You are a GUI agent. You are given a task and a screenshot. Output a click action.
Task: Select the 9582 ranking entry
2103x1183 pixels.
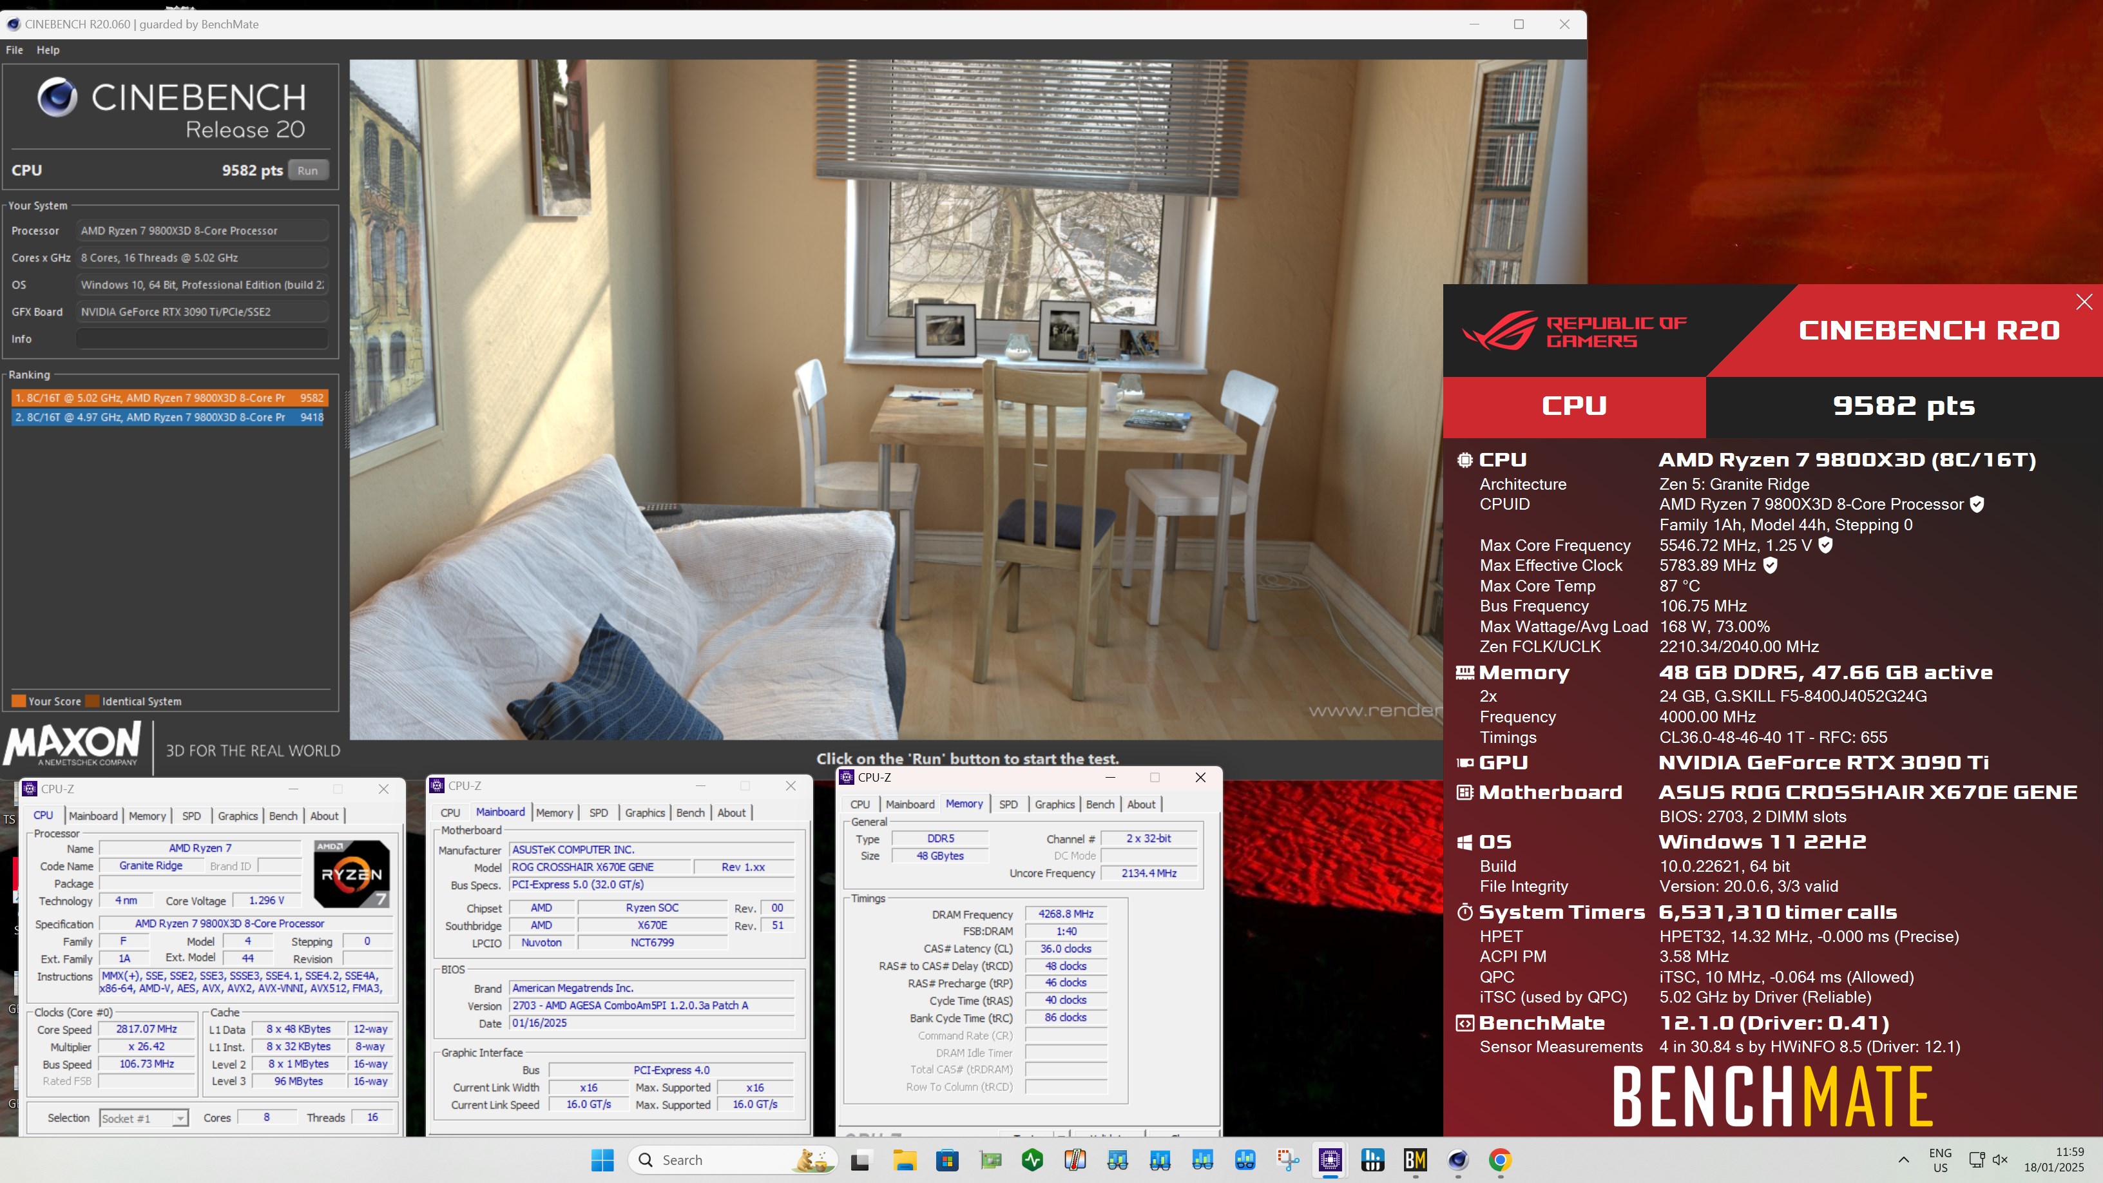tap(170, 398)
